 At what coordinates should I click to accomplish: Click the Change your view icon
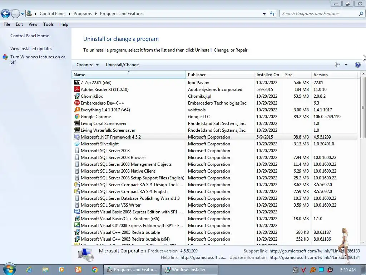(337, 65)
